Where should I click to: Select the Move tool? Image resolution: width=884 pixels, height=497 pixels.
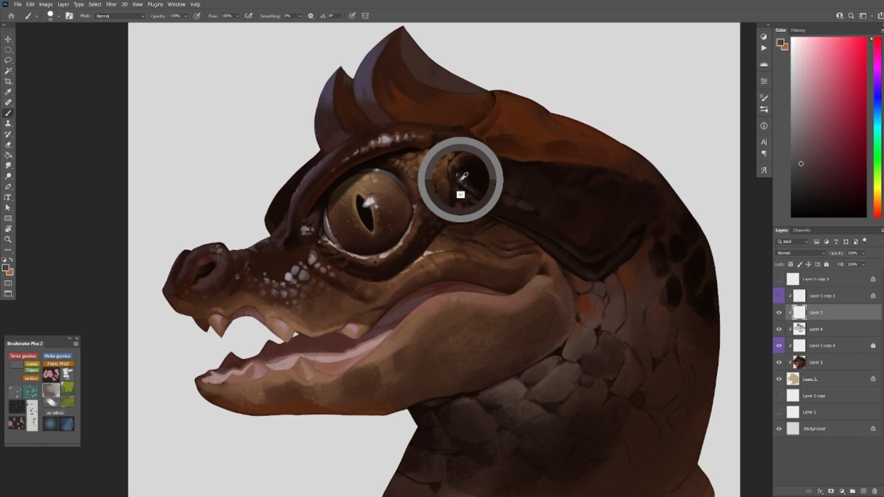8,39
